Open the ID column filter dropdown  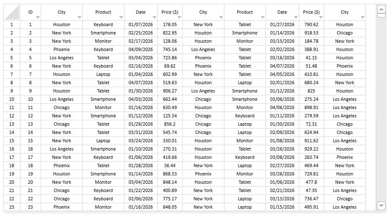[38, 17]
